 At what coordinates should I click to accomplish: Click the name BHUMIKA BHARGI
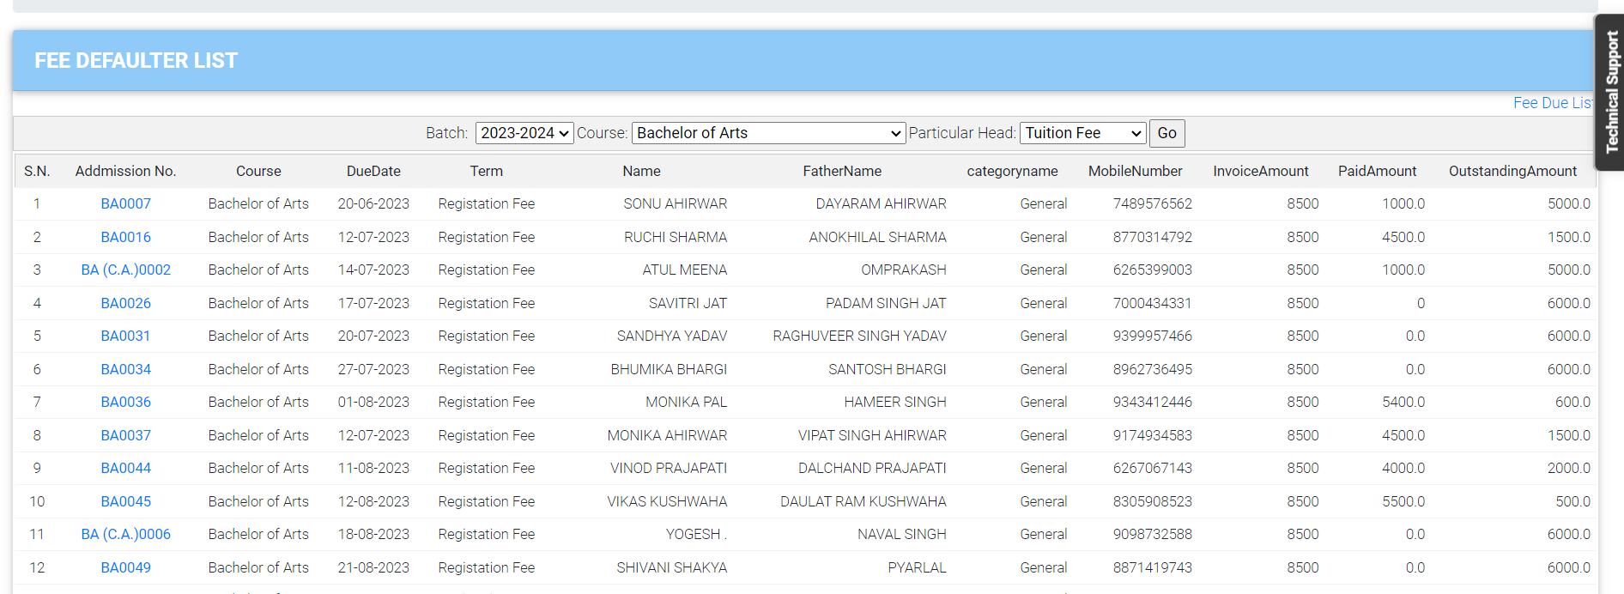[669, 369]
